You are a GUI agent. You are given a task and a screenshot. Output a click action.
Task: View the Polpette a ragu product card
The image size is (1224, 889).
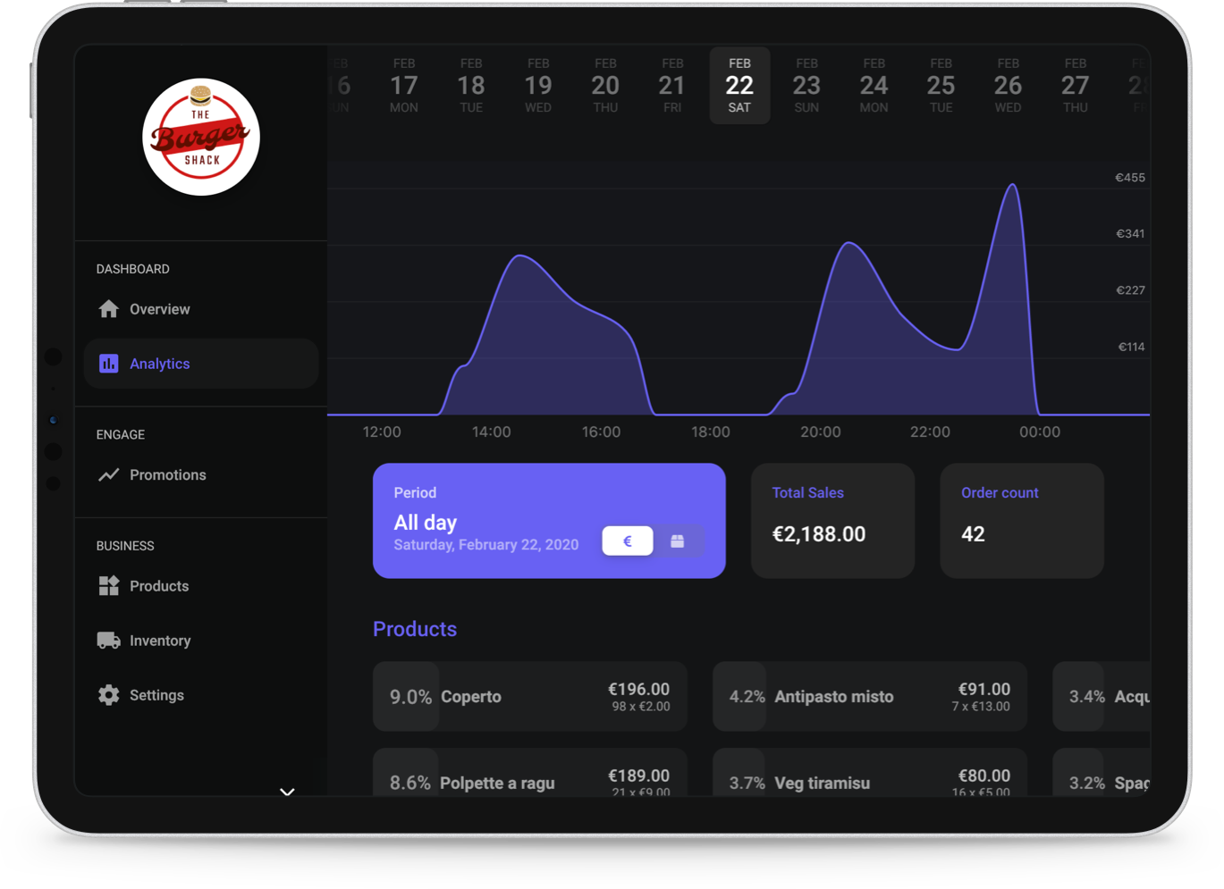529,777
